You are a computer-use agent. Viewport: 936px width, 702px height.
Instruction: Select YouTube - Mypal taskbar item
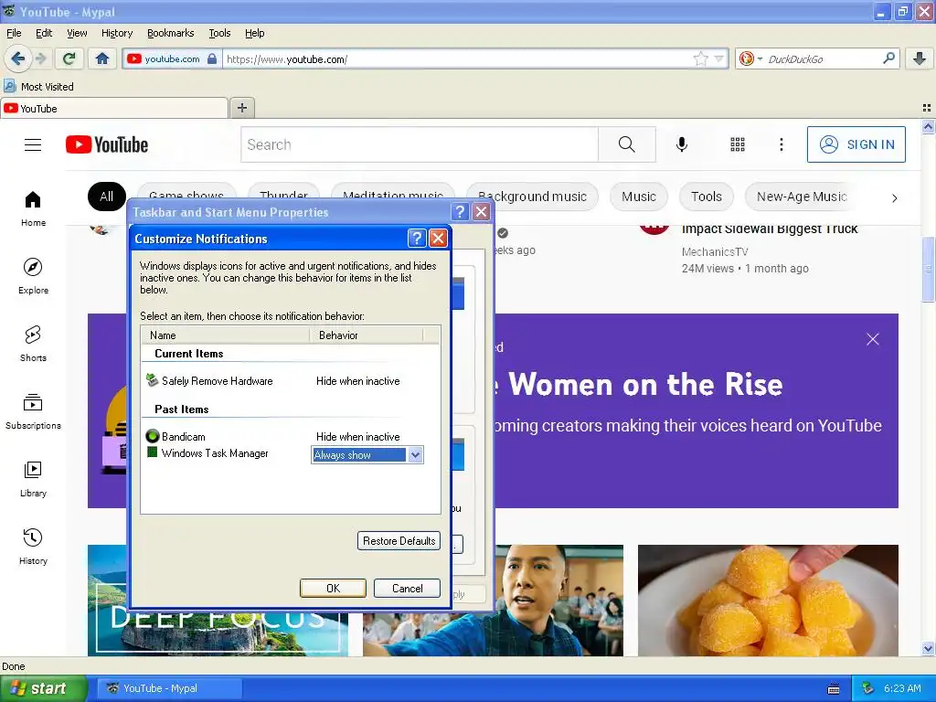pos(169,688)
